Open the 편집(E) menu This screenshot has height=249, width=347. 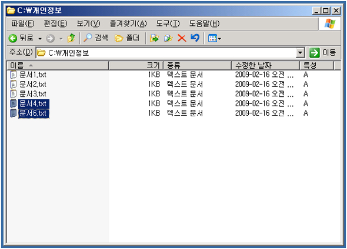pyautogui.click(x=55, y=23)
